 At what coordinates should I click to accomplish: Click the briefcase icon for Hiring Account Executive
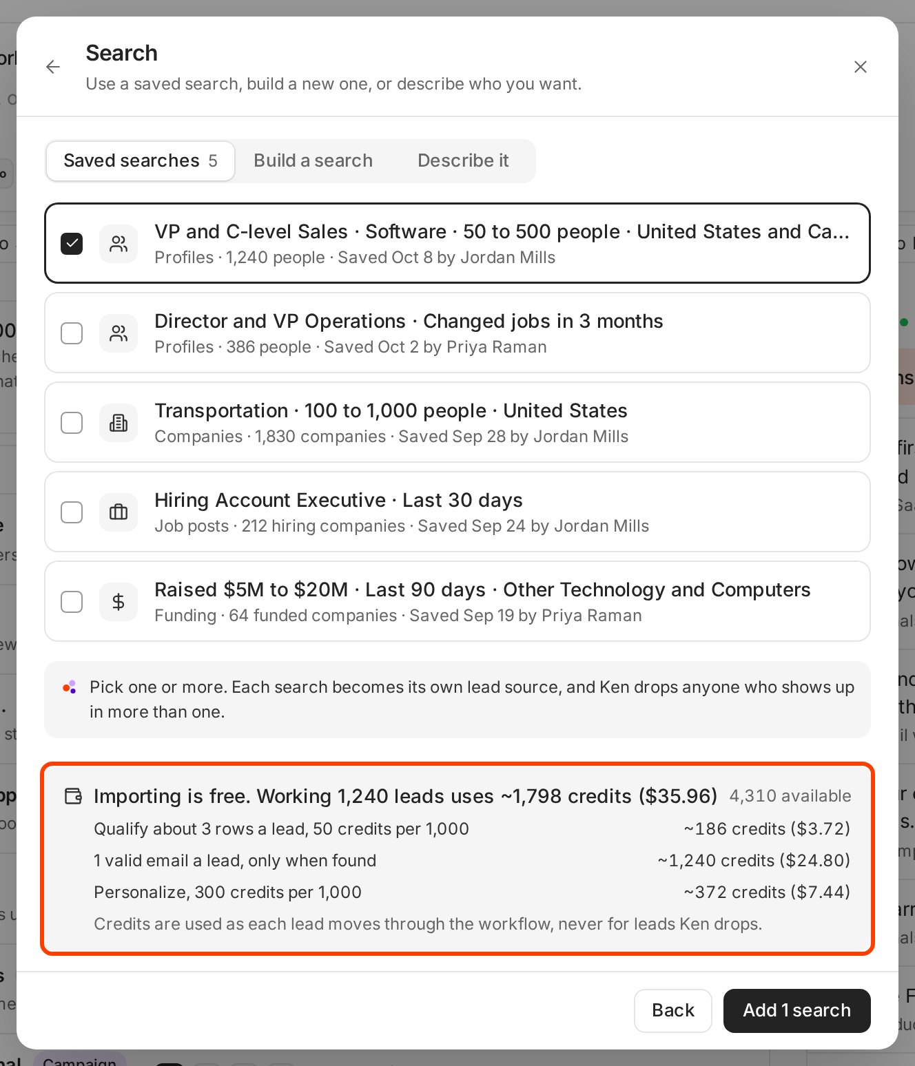point(119,512)
